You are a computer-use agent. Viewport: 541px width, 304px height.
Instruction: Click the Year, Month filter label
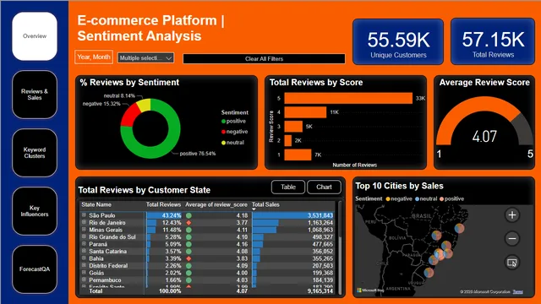point(94,57)
